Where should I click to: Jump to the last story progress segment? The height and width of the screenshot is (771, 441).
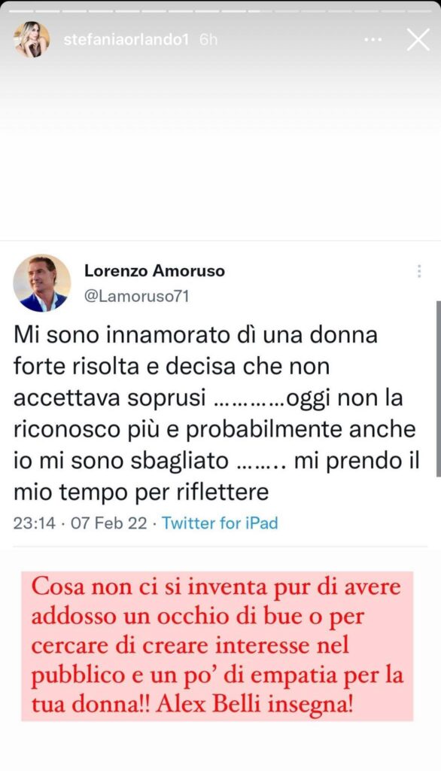419,11
